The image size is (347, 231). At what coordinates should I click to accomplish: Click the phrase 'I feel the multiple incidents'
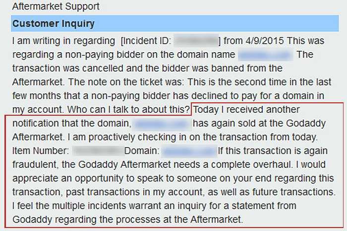tap(69, 206)
